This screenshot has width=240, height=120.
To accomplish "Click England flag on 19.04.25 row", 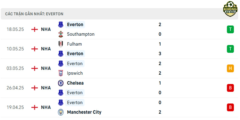I will tap(34, 107).
